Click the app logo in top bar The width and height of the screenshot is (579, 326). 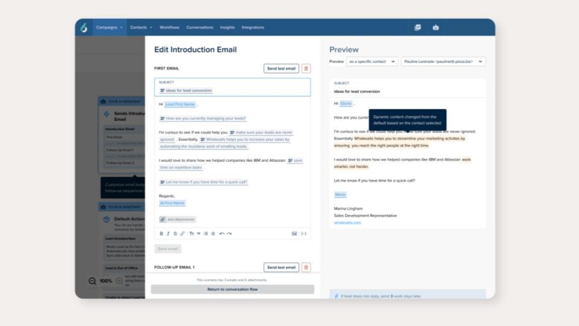pyautogui.click(x=84, y=28)
